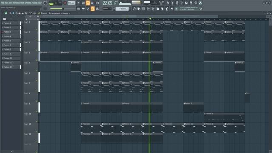The height and width of the screenshot is (153, 272).
Task: Open the Browser view icon
Action: point(153,8)
